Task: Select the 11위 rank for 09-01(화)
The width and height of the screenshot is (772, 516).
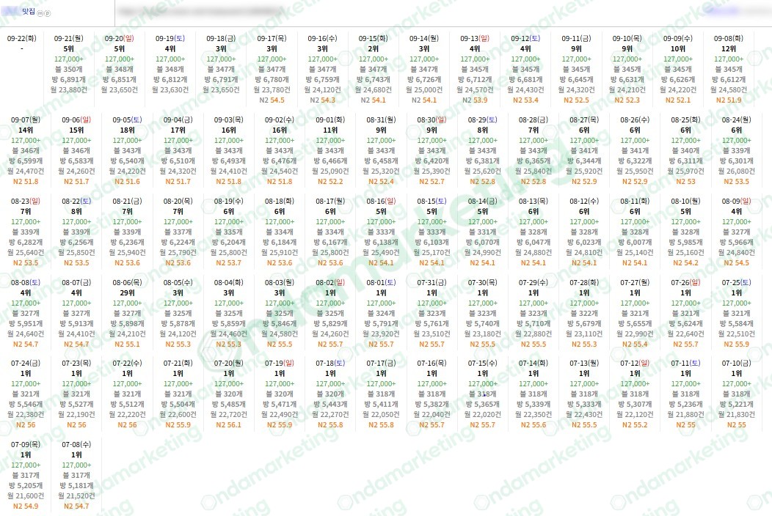Action: 330,130
